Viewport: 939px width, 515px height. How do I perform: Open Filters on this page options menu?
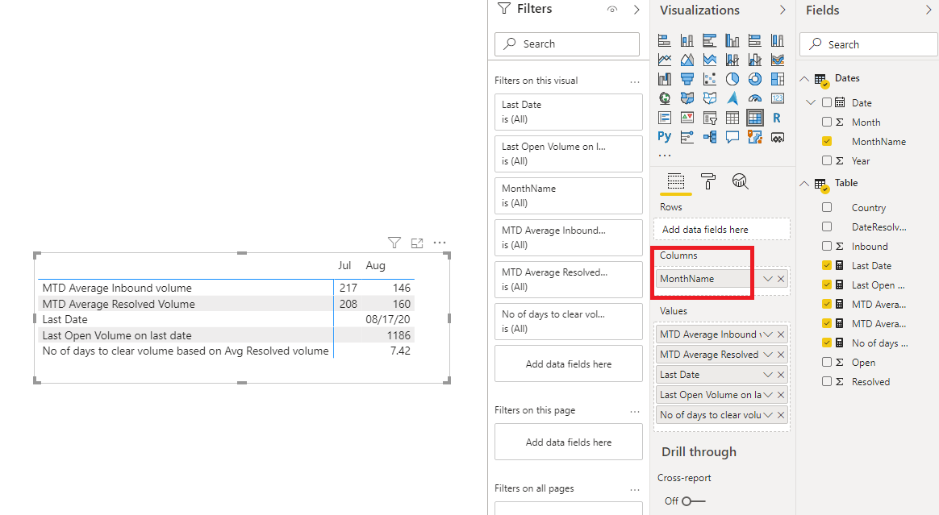click(x=635, y=411)
